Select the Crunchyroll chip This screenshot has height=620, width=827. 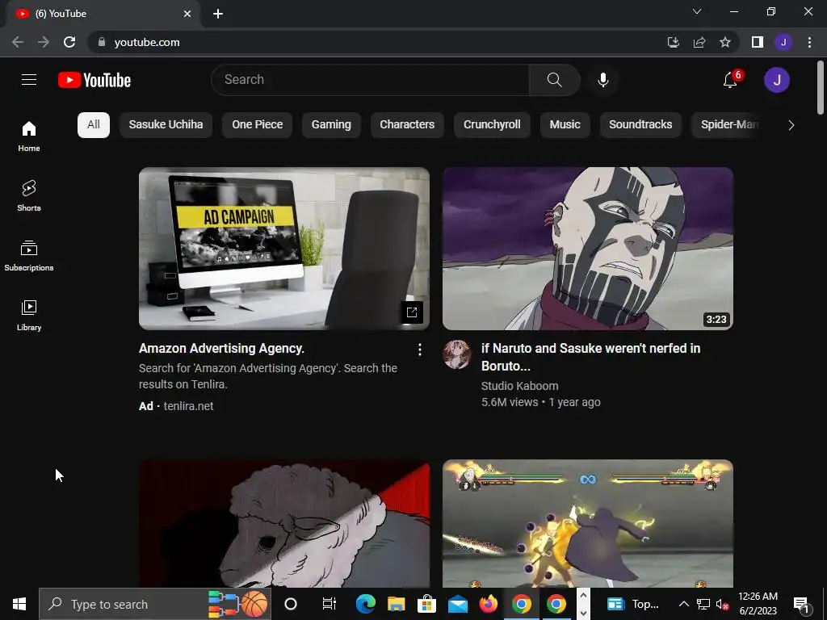[x=492, y=125]
